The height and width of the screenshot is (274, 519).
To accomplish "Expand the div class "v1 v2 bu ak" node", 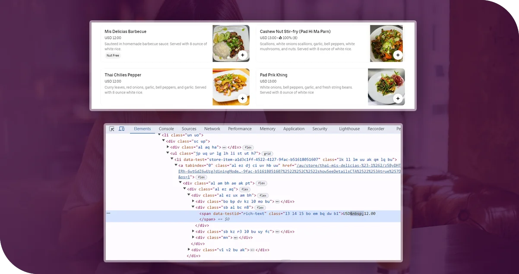I will pyautogui.click(x=189, y=250).
